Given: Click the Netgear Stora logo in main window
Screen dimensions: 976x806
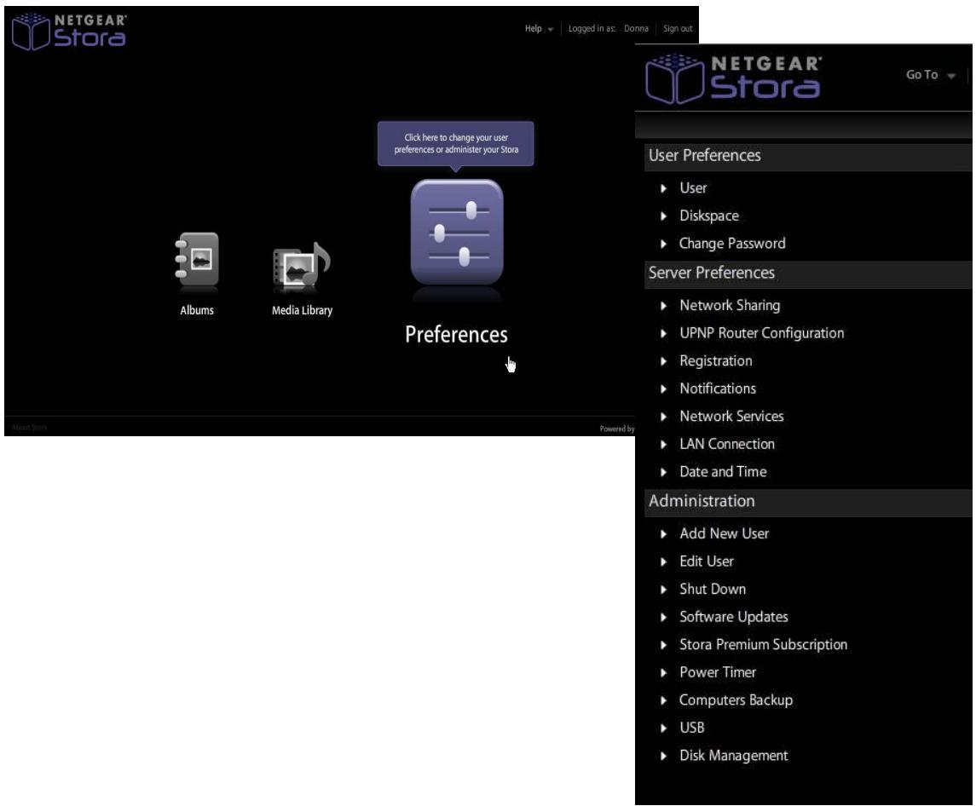Looking at the screenshot, I should tap(69, 32).
